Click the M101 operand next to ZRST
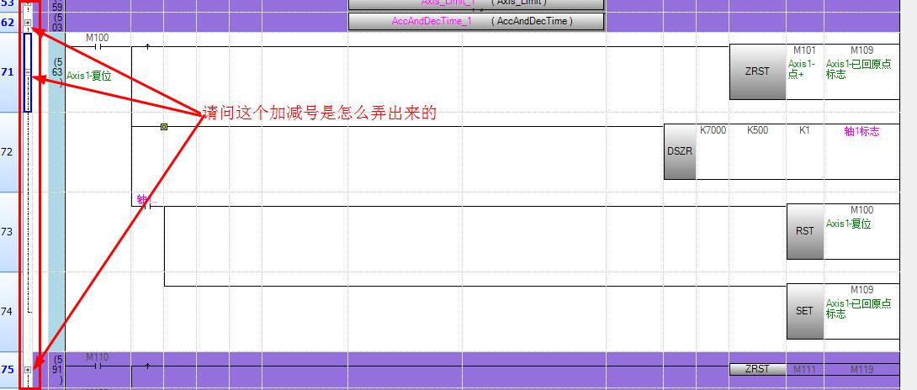 pos(804,50)
